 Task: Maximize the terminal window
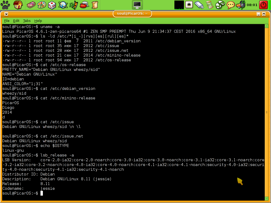[264, 14]
